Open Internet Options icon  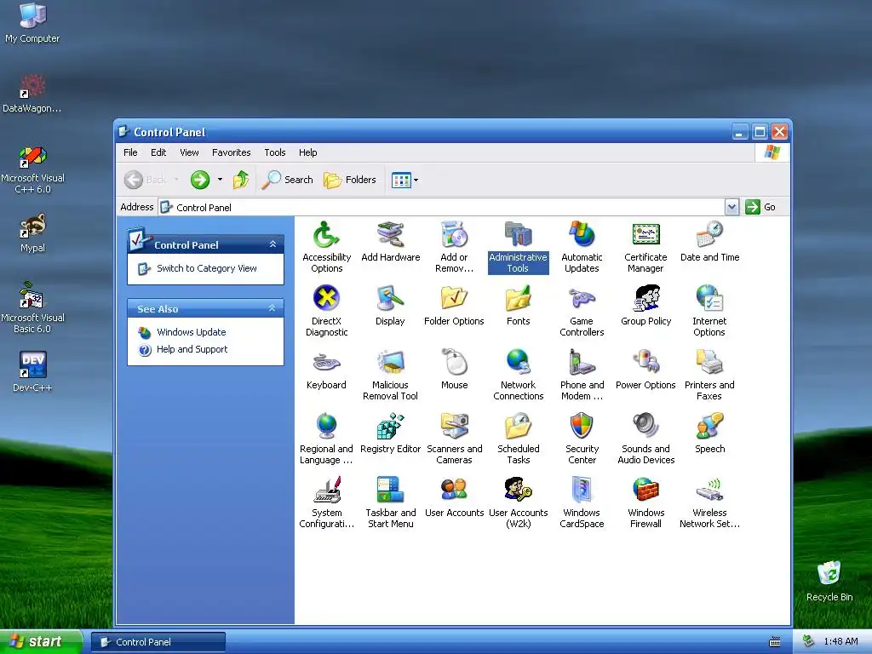[x=709, y=311]
